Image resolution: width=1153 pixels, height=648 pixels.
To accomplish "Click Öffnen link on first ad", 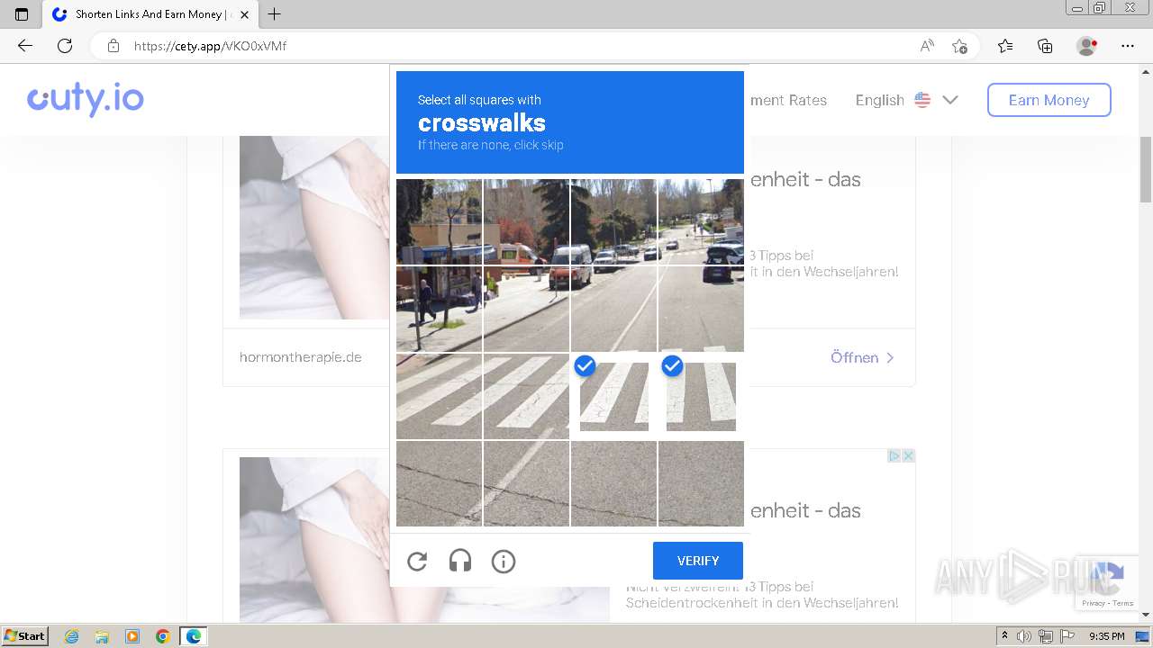I will (862, 357).
